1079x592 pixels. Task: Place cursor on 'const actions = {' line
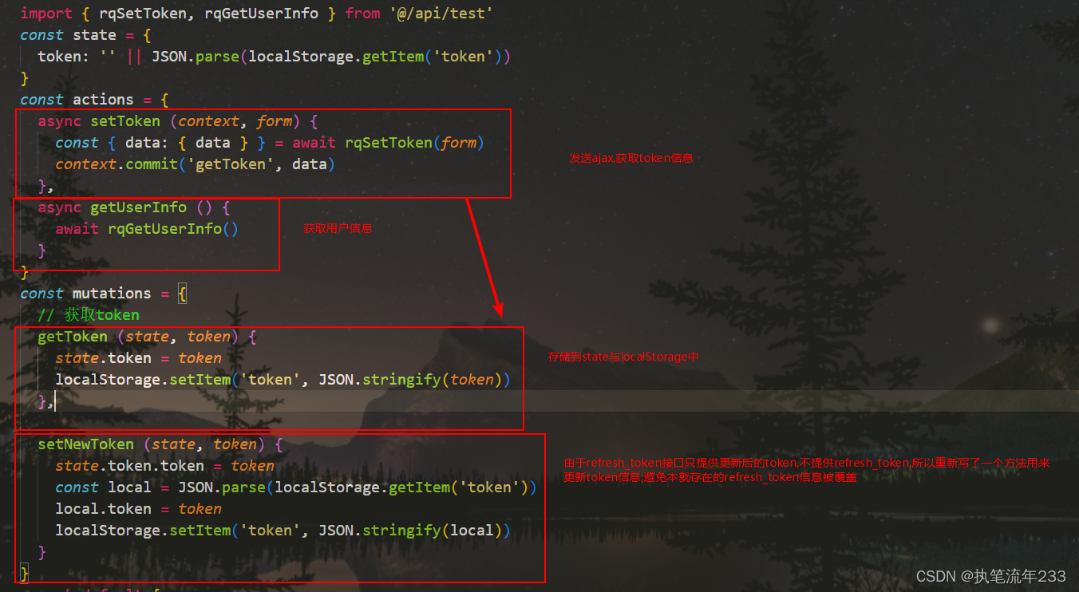pyautogui.click(x=94, y=100)
